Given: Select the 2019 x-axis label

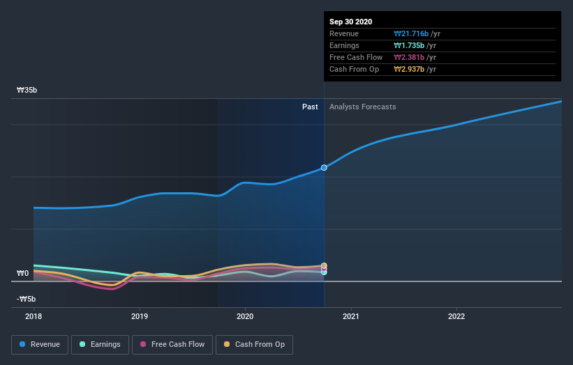Looking at the screenshot, I should tap(140, 316).
